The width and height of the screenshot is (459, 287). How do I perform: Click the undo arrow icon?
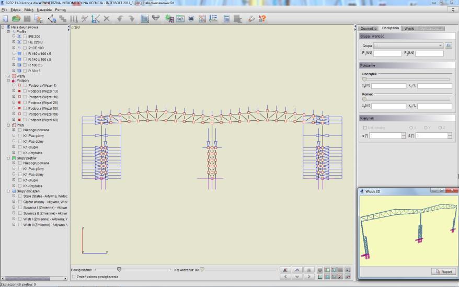pyautogui.click(x=120, y=19)
